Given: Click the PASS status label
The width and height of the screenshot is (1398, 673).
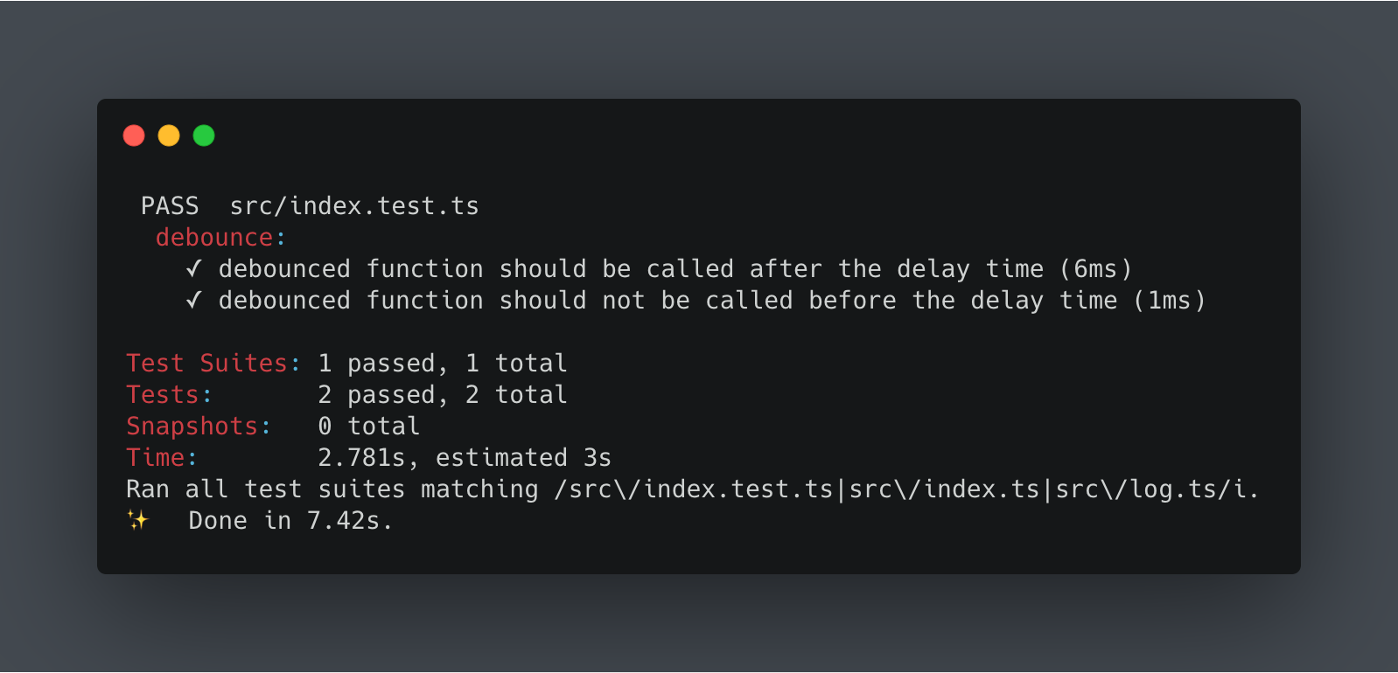Looking at the screenshot, I should (170, 205).
